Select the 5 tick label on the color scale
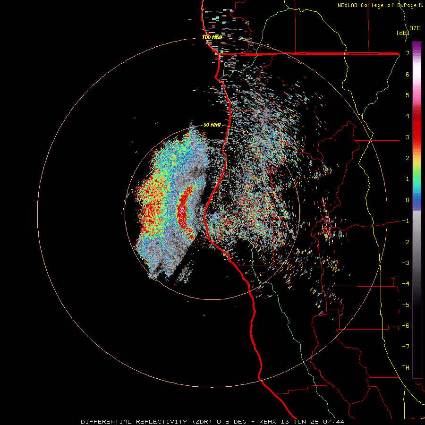425x425 pixels. 408,95
